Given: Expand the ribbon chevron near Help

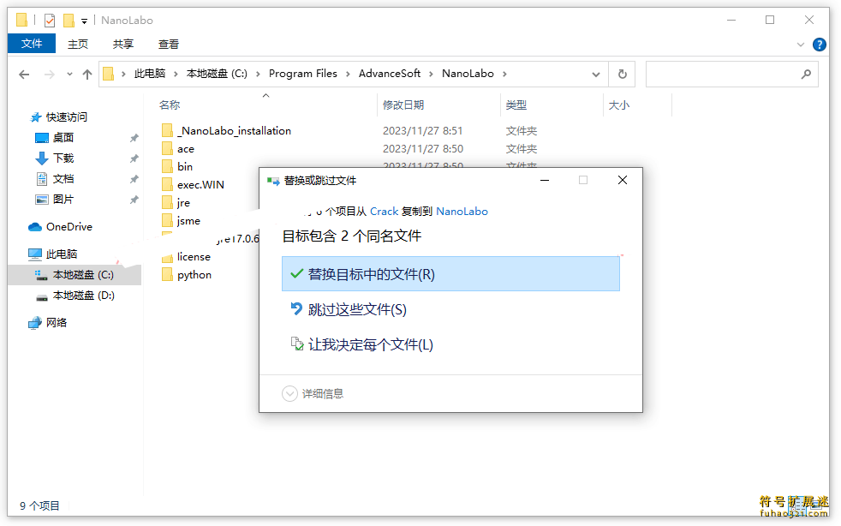Looking at the screenshot, I should point(802,45).
